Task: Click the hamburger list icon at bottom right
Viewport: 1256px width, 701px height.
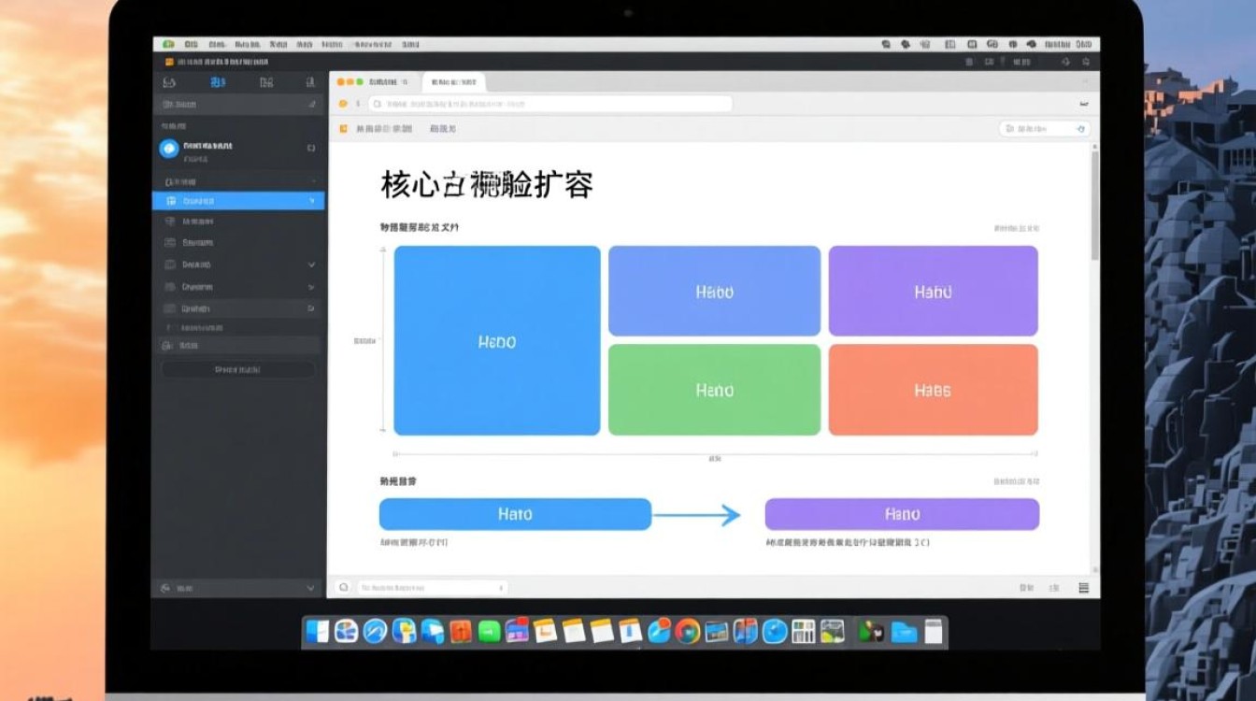Action: coord(1082,588)
